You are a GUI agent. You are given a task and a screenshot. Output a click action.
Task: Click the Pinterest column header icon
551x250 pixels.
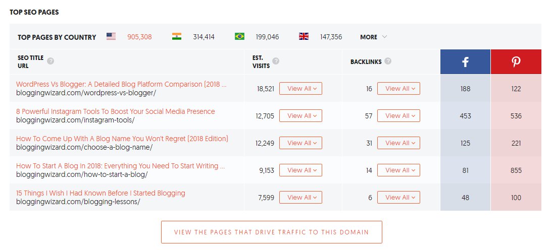click(x=516, y=62)
